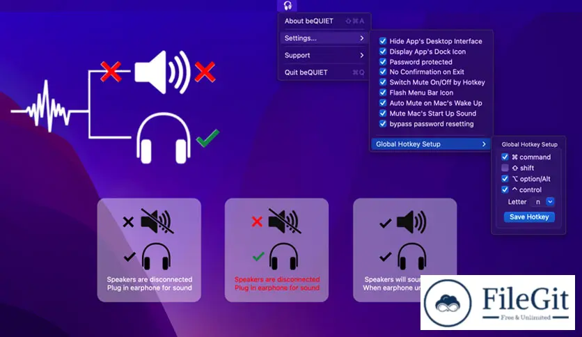Expand the Support submenu arrow

coord(362,55)
